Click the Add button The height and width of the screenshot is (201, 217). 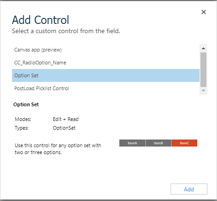click(x=189, y=189)
